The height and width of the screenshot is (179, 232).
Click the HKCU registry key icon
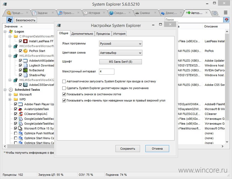(x=16, y=46)
